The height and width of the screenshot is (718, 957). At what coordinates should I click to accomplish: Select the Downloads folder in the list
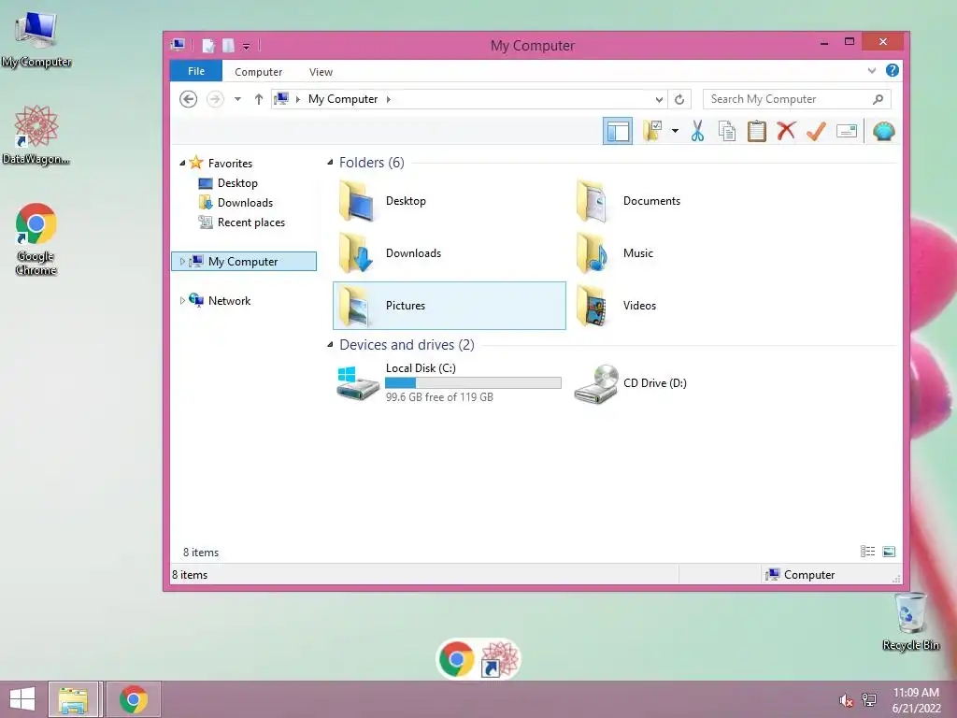[x=450, y=253]
